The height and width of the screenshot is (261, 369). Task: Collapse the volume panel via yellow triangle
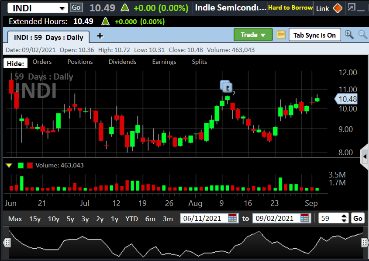click(9, 165)
